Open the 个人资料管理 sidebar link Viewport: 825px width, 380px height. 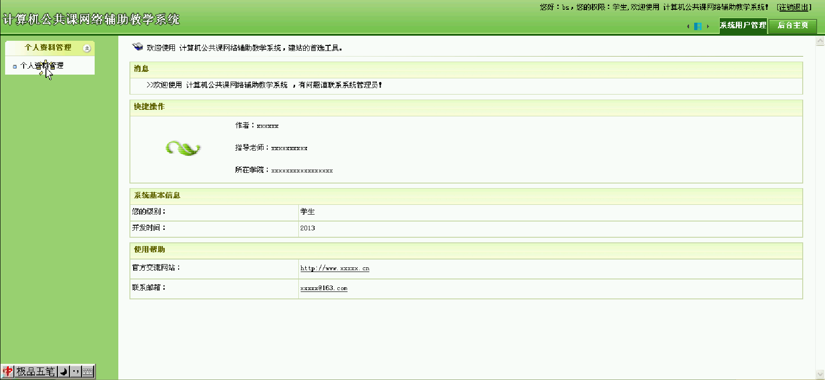[42, 66]
